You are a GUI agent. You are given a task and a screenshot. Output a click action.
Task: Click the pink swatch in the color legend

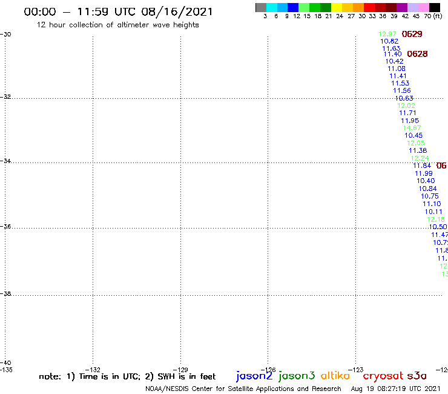424,7
